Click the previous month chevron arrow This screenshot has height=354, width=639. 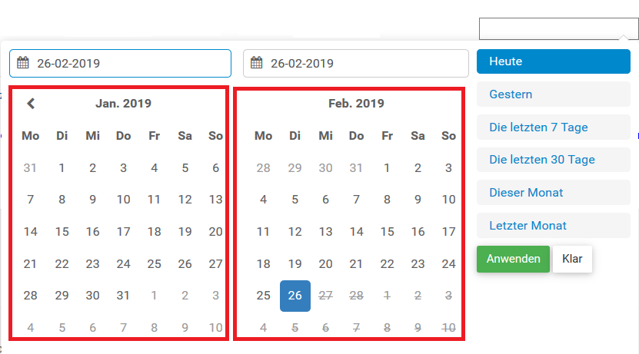[x=31, y=103]
